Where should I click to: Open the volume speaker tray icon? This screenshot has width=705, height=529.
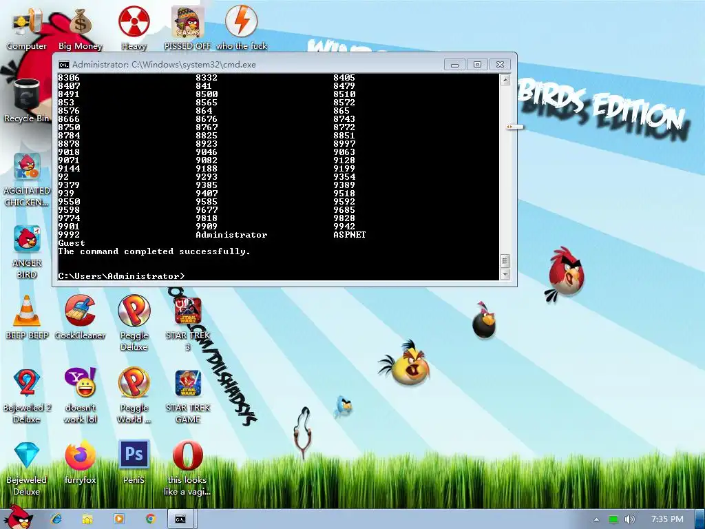pos(630,519)
